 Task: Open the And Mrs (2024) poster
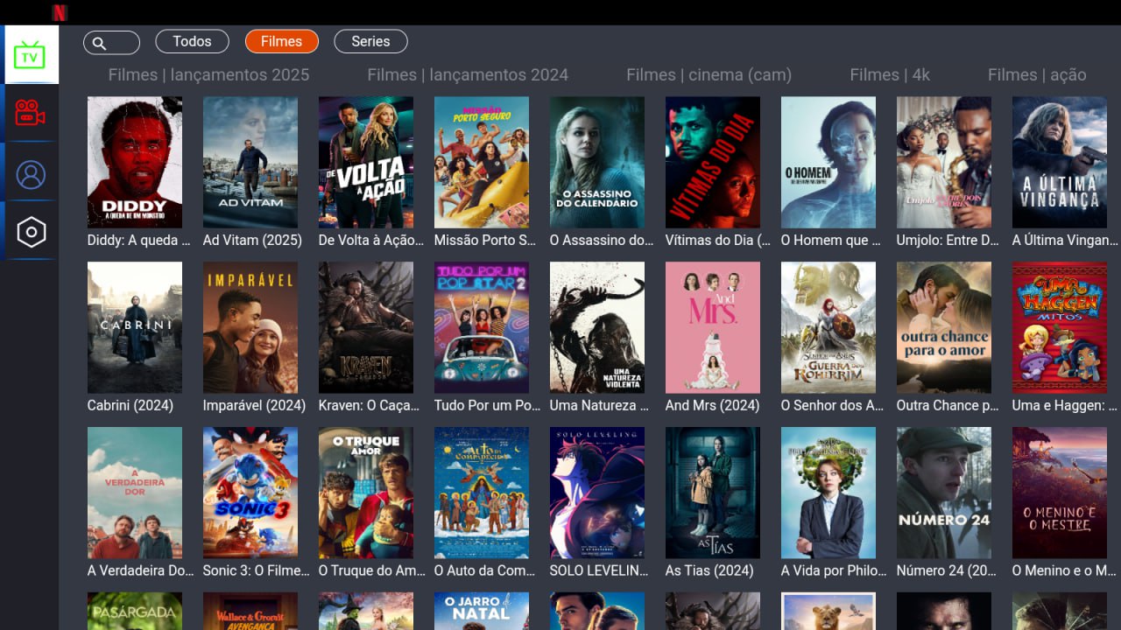coord(713,327)
